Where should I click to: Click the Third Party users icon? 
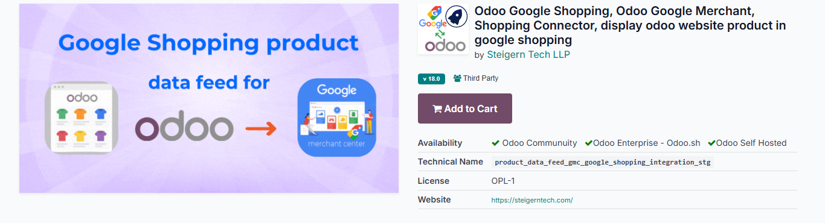pyautogui.click(x=457, y=78)
